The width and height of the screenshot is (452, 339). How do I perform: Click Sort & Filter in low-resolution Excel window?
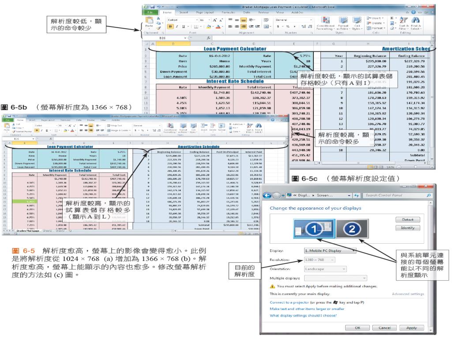403,24
